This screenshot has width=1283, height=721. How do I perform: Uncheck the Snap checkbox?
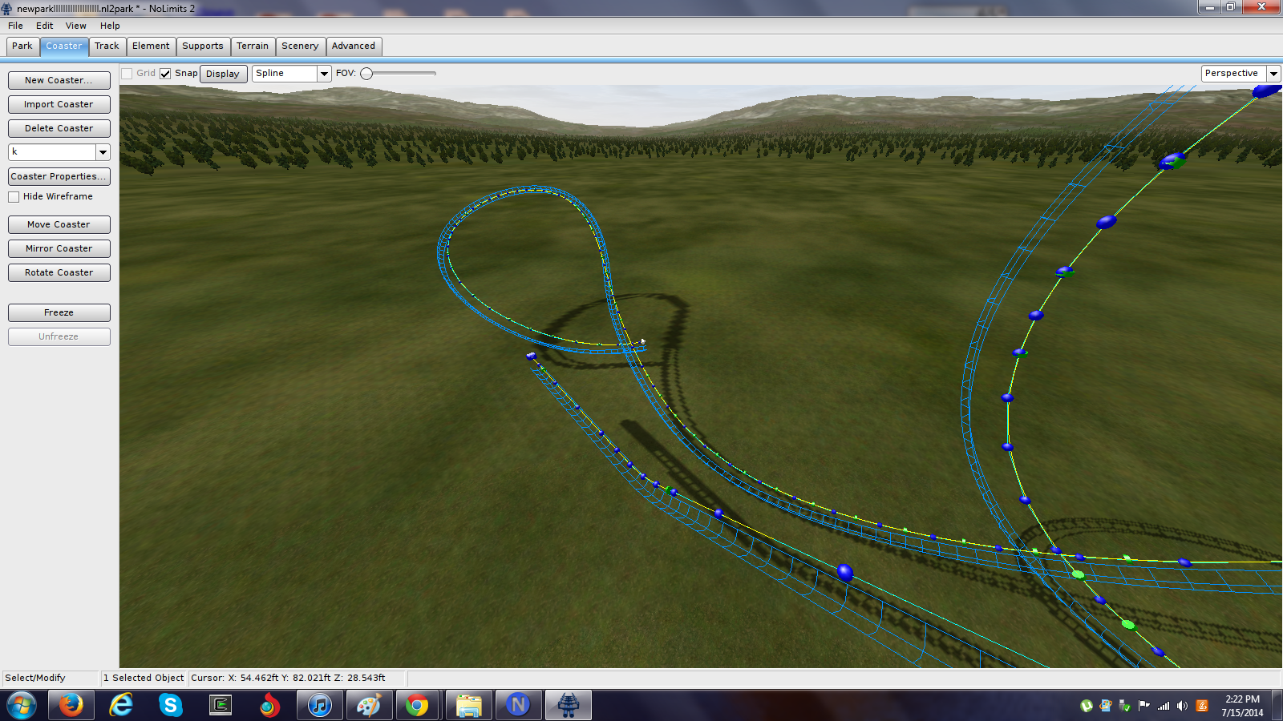pos(165,74)
